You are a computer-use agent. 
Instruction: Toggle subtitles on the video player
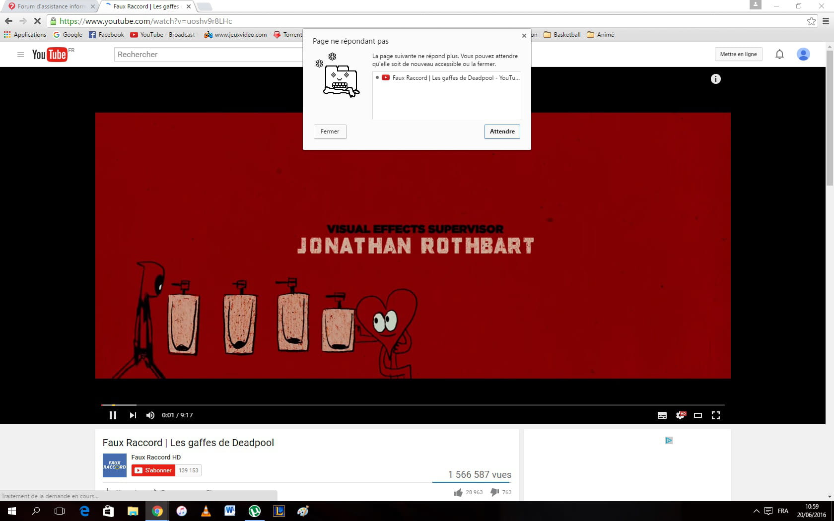(x=662, y=415)
